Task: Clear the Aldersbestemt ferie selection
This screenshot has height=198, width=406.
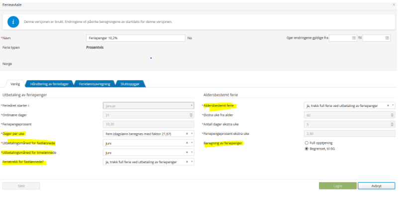Action: [x=388, y=105]
